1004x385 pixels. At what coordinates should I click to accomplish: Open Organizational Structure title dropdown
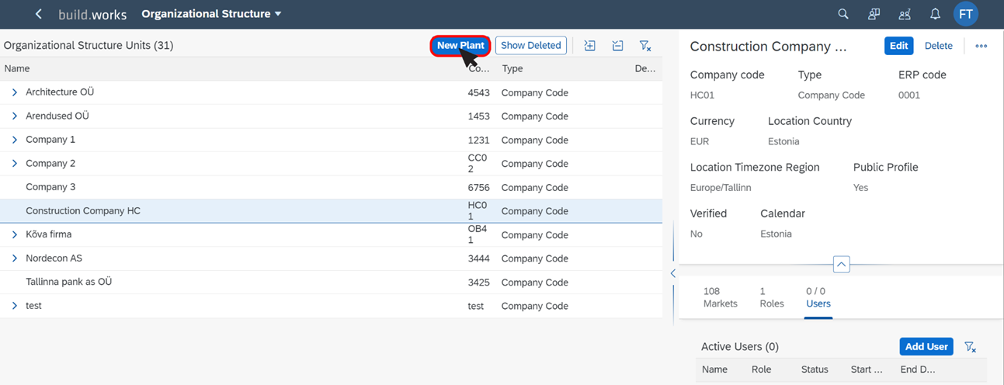[x=211, y=14]
